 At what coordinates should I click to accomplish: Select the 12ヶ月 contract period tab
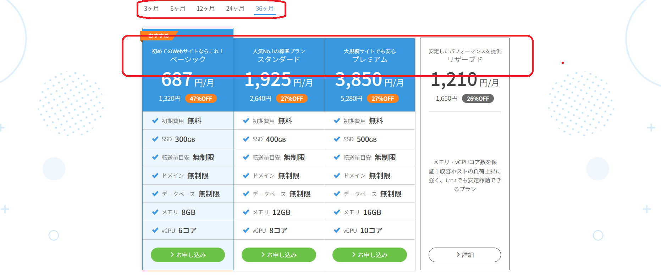coord(205,9)
